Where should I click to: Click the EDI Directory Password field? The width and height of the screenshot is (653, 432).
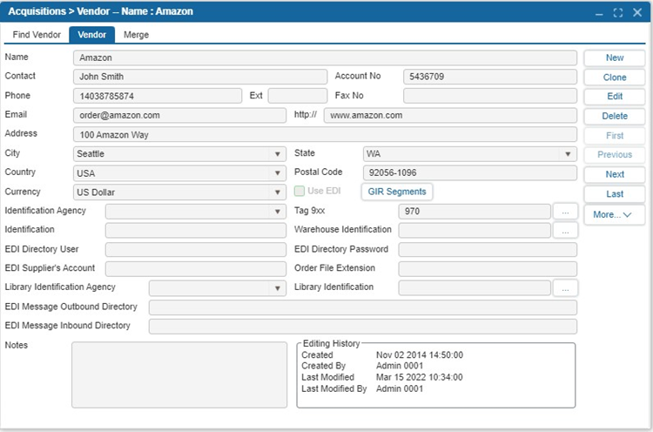[x=488, y=250]
